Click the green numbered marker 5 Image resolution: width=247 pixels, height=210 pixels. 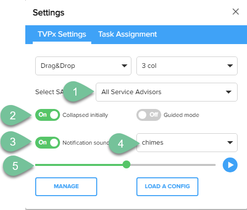(x=18, y=165)
